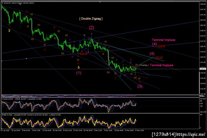Select the pink (1) wave label
The height and width of the screenshot is (138, 207).
pos(79,73)
